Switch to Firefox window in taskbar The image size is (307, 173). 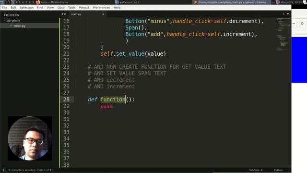[52, 2]
